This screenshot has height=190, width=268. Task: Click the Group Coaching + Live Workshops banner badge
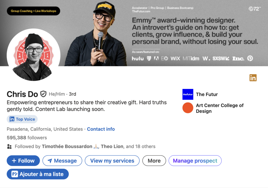coord(33,11)
